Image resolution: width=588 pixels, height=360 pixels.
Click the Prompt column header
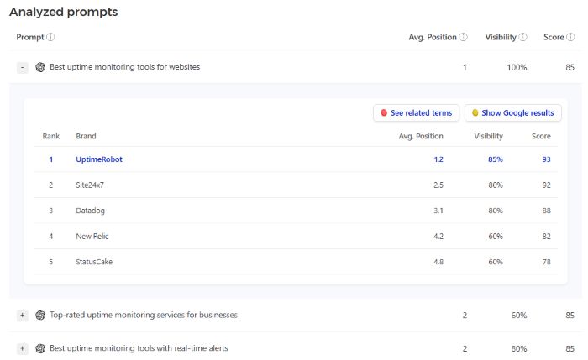pos(30,37)
